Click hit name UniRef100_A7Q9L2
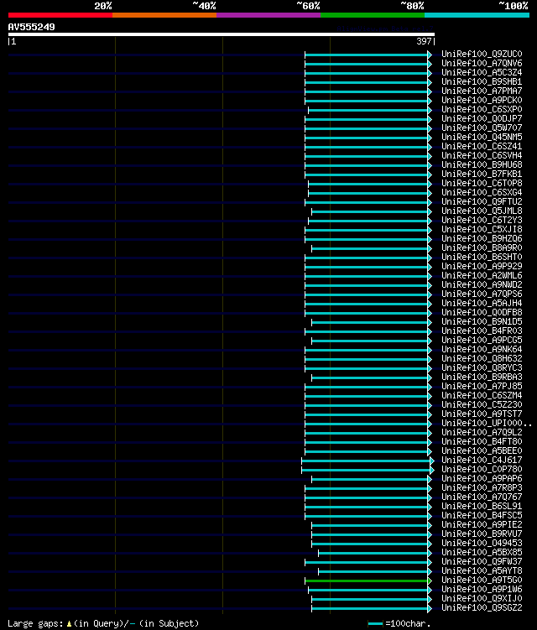Image resolution: width=537 pixels, height=630 pixels. pos(482,433)
